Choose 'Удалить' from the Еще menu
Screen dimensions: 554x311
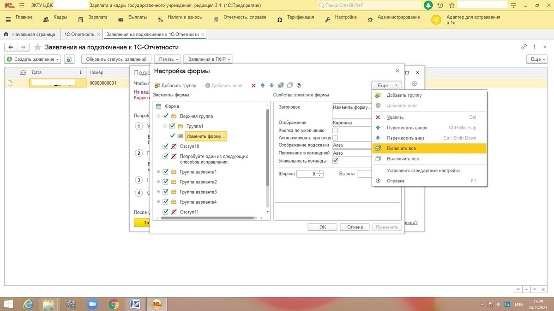click(x=429, y=117)
